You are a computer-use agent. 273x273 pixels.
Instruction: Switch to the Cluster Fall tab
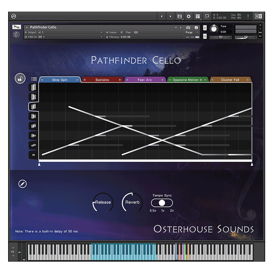pyautogui.click(x=230, y=80)
